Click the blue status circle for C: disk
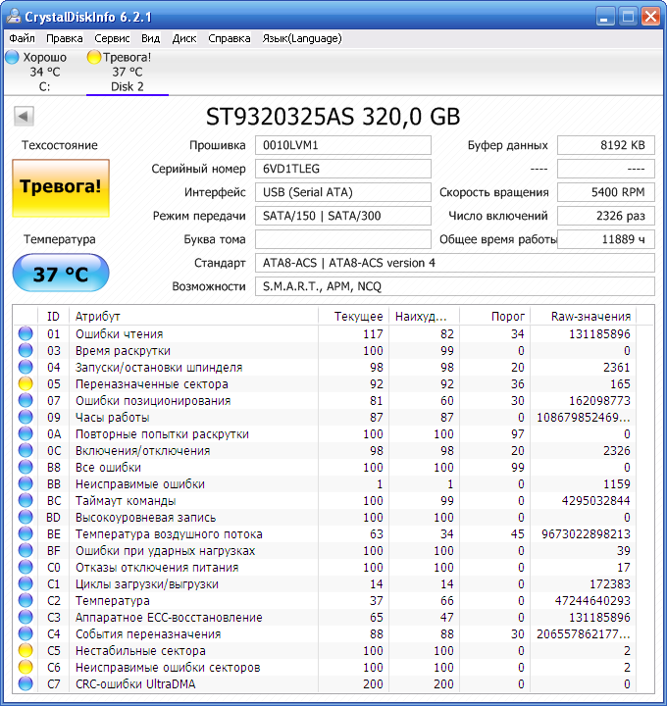This screenshot has width=667, height=706. tap(12, 57)
